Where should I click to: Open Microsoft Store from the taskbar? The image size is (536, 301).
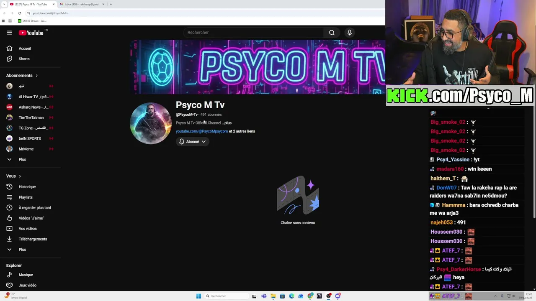(282, 296)
